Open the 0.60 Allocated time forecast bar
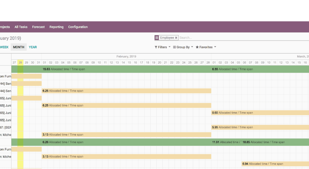309x169 pixels. pos(260,113)
